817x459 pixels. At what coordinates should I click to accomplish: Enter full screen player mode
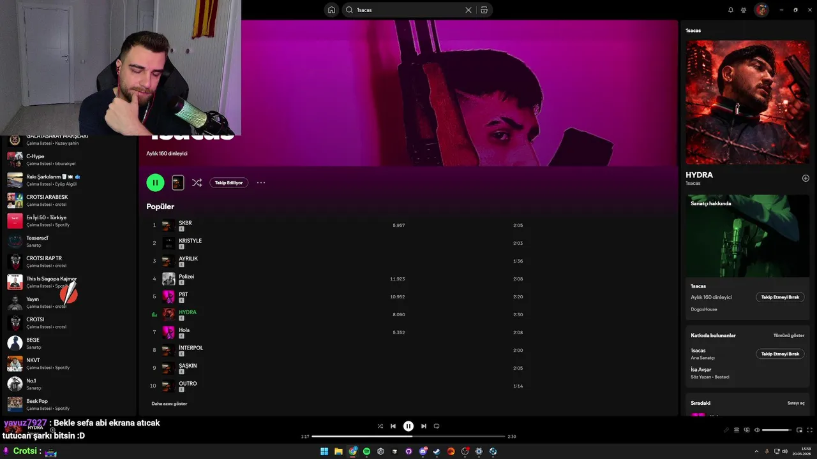tap(810, 430)
